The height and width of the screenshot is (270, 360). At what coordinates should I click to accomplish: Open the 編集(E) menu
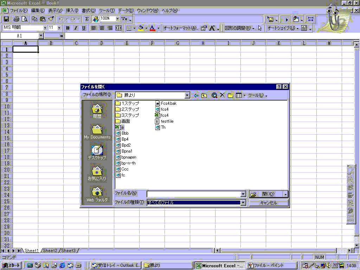click(x=38, y=11)
